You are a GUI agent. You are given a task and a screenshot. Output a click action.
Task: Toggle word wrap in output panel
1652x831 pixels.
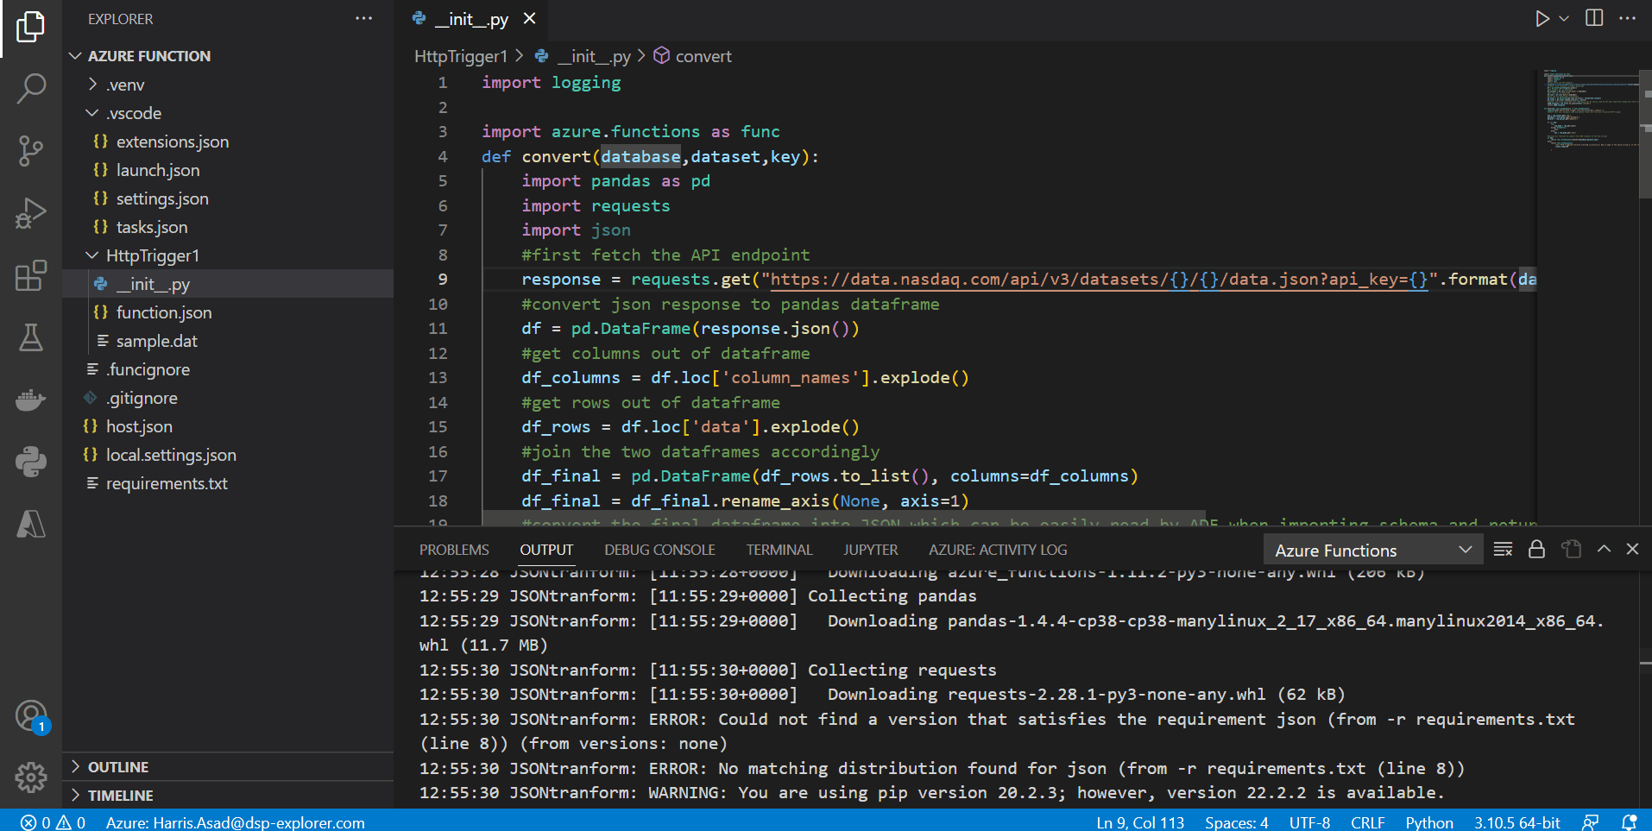[1503, 550]
